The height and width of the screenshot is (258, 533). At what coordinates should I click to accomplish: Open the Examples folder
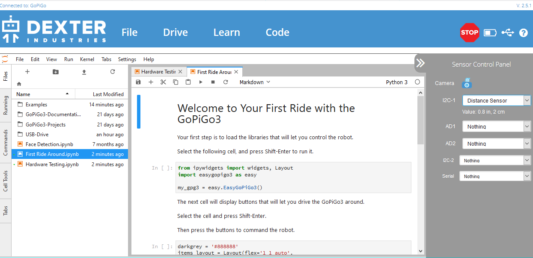70,104
